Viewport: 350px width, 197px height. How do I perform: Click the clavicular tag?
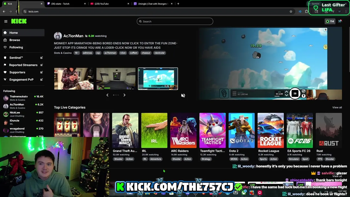point(159,53)
